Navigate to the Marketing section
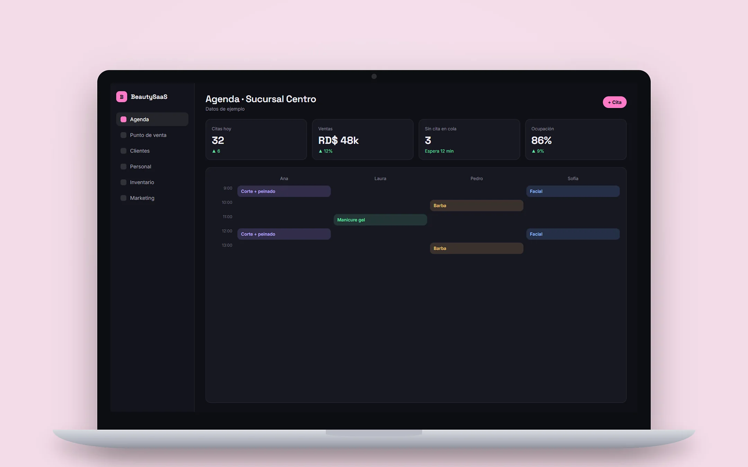Screen dimensions: 748x467 pyautogui.click(x=152, y=198)
